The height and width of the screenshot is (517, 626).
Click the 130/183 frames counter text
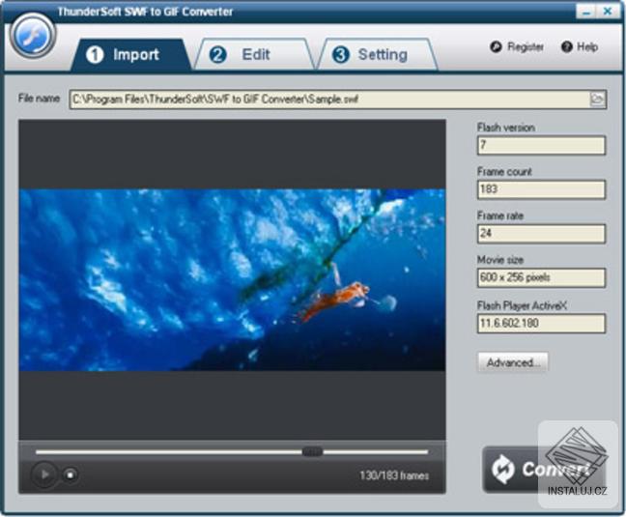tap(394, 475)
